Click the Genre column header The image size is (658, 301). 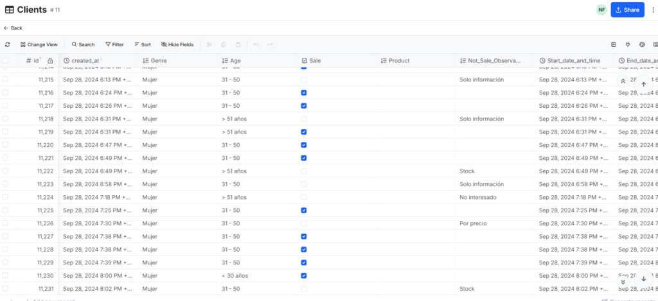154,60
